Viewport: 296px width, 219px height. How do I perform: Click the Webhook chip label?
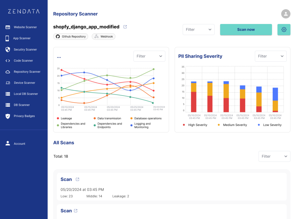tap(107, 37)
